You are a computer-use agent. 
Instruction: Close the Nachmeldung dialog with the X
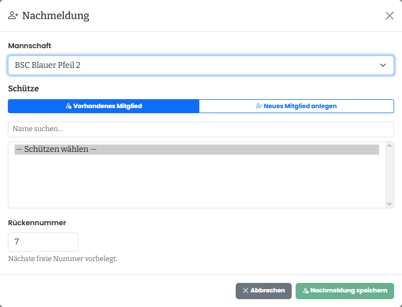point(390,16)
